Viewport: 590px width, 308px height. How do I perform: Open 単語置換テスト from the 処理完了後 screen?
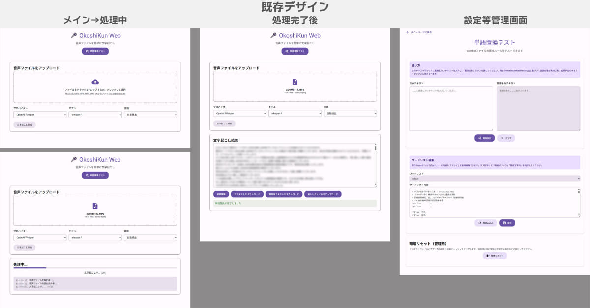pyautogui.click(x=295, y=51)
